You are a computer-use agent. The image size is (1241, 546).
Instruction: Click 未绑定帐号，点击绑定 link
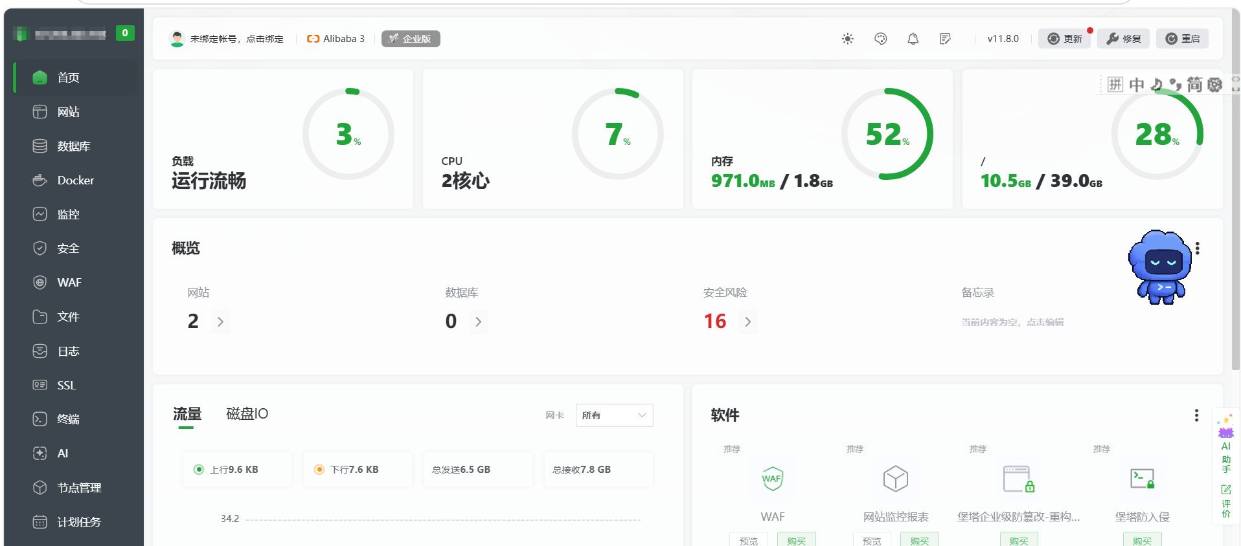pos(237,39)
